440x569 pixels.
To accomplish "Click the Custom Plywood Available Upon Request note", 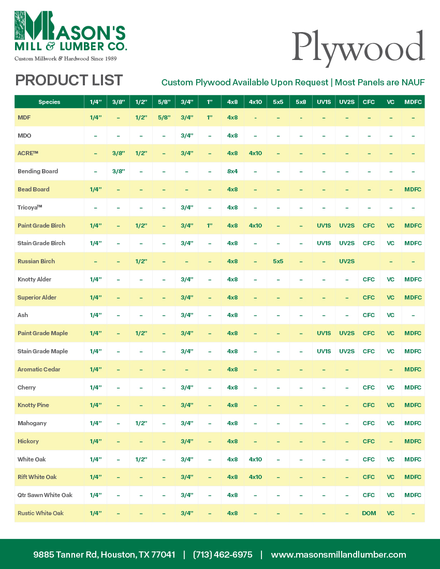I will [x=293, y=82].
